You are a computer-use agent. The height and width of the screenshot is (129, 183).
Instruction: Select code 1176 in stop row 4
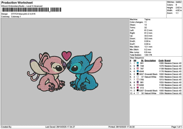click(x=161, y=71)
